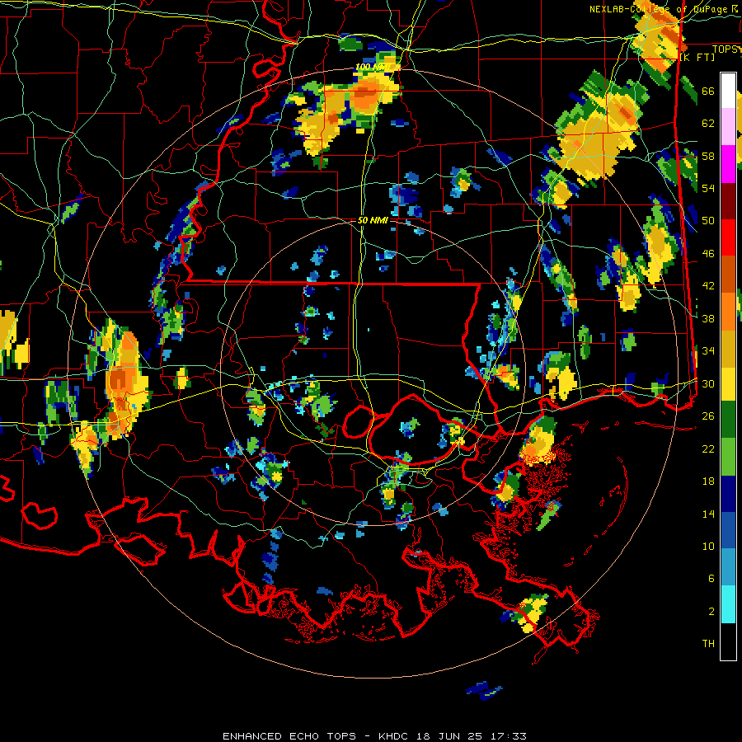Click the '58' legend value

pyautogui.click(x=708, y=156)
